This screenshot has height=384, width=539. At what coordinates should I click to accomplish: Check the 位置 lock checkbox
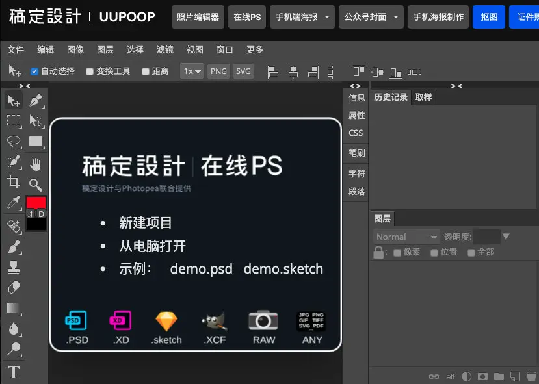click(434, 253)
